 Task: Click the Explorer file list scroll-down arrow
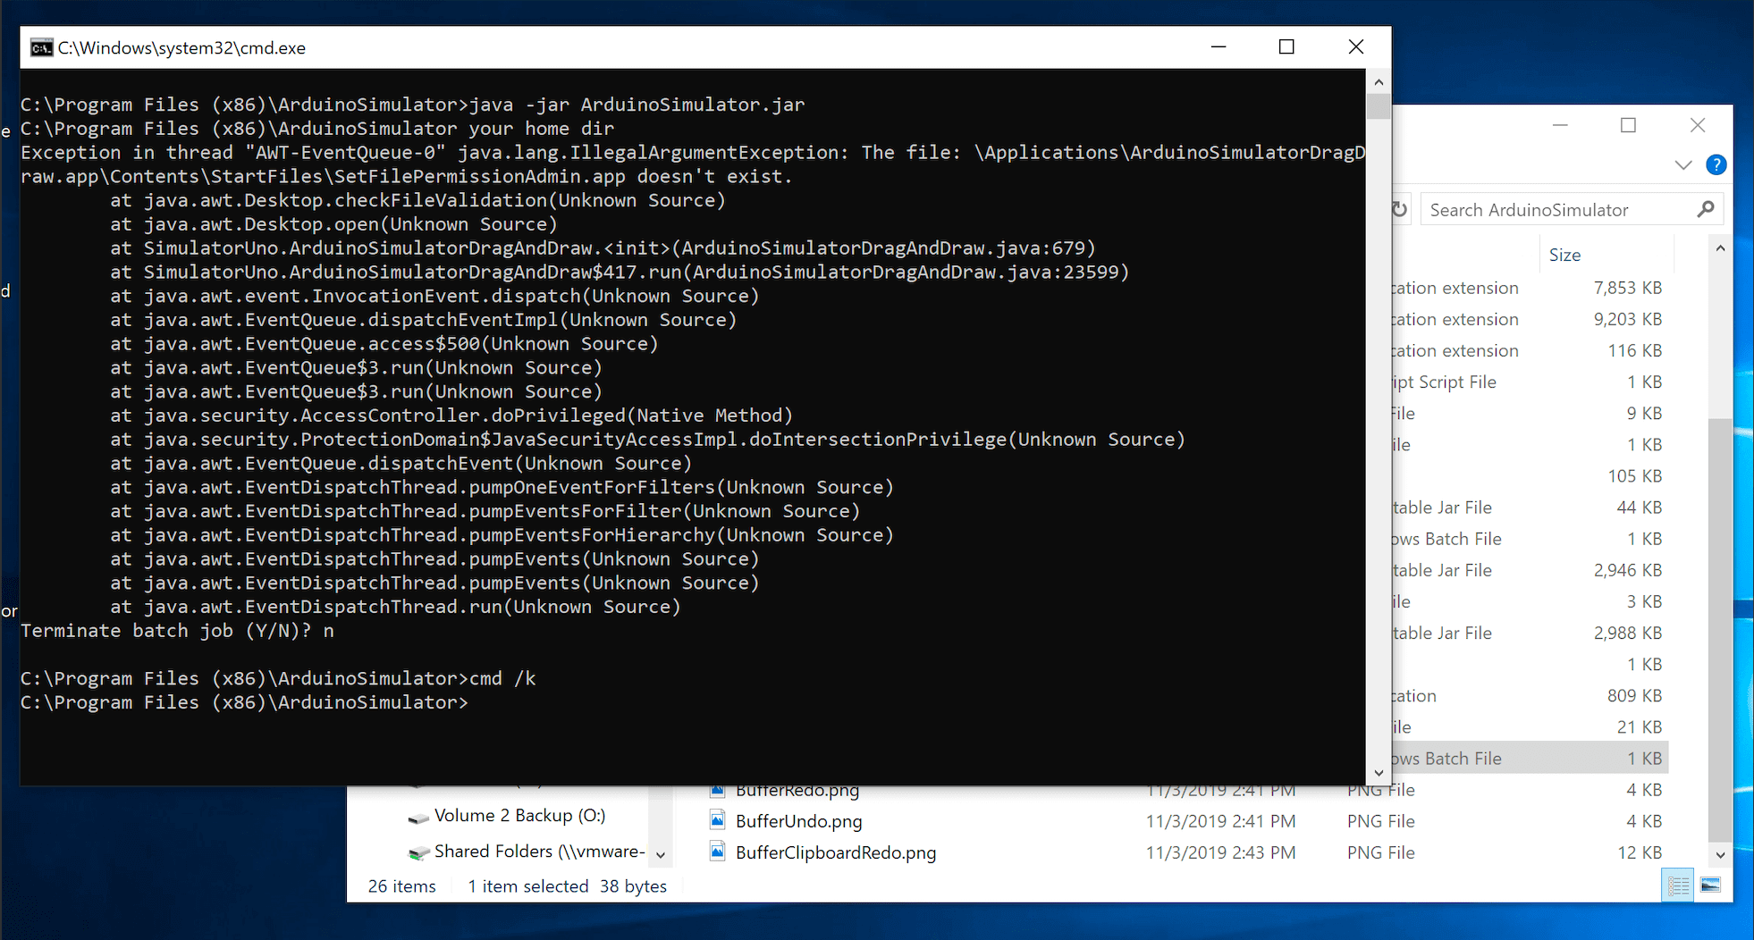(1720, 855)
